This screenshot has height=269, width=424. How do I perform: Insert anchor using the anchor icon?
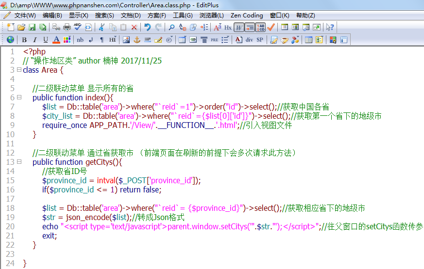(x=137, y=40)
